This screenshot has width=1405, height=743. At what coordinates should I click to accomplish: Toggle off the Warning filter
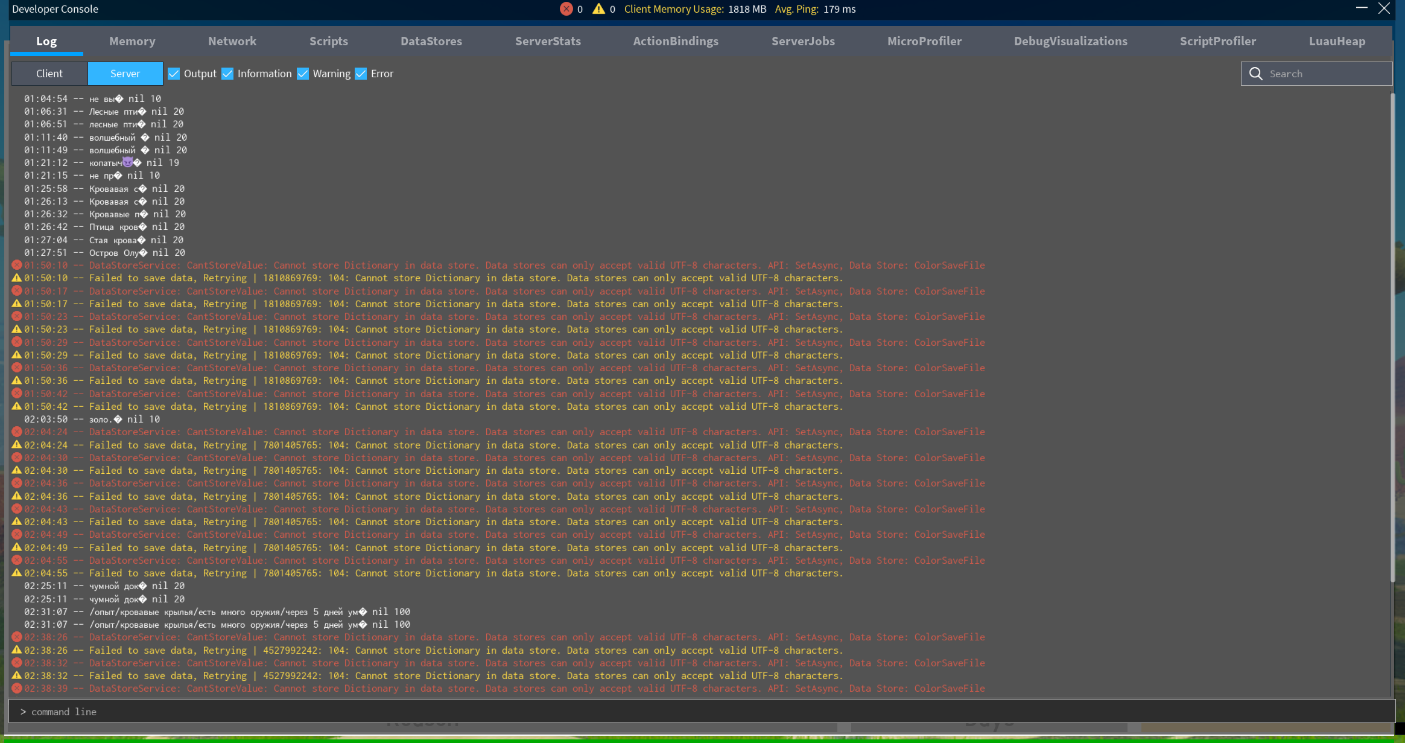click(302, 73)
